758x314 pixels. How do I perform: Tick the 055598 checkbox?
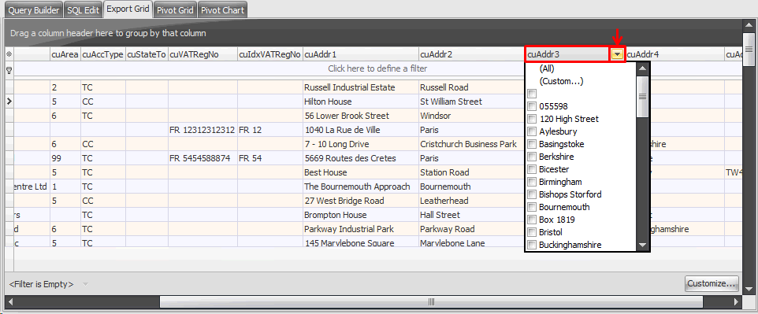[532, 105]
